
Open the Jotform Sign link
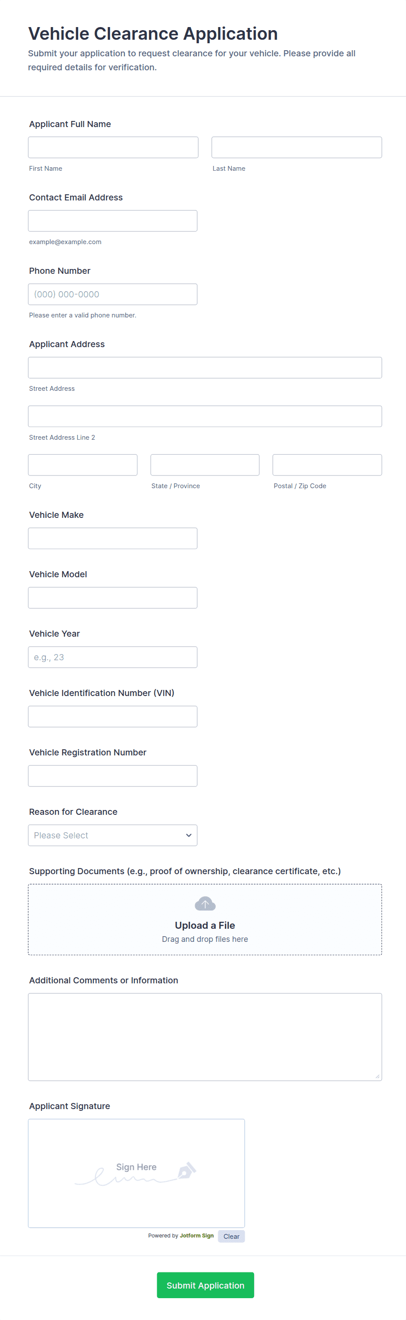click(196, 1236)
